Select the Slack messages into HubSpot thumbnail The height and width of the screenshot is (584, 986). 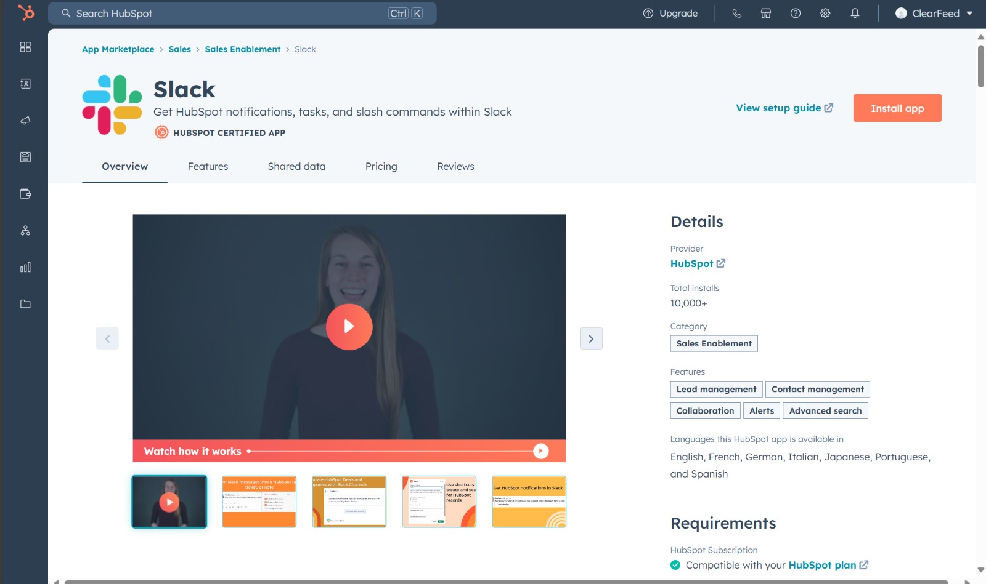pyautogui.click(x=259, y=502)
